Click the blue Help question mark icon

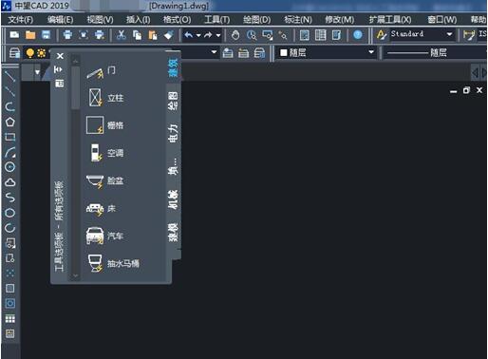(358, 35)
